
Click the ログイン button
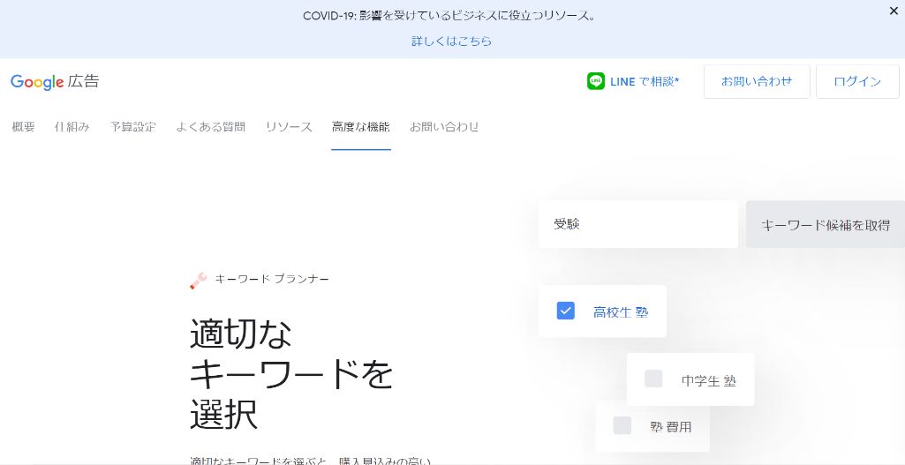tap(857, 81)
